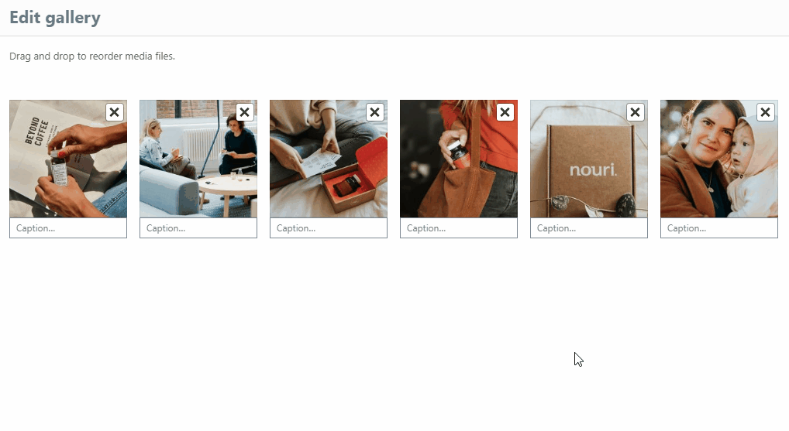This screenshot has width=789, height=431.
Task: Click caption field under nouri box image
Action: click(589, 228)
